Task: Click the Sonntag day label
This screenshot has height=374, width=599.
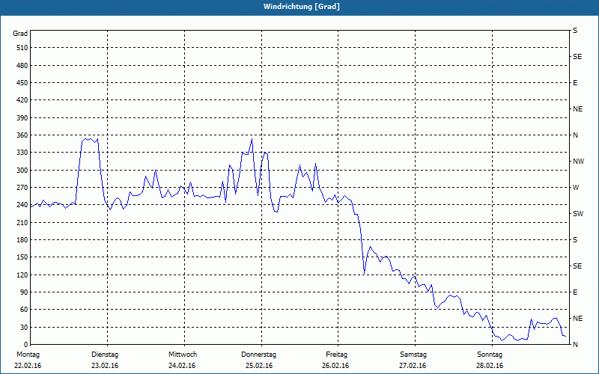Action: tap(490, 355)
